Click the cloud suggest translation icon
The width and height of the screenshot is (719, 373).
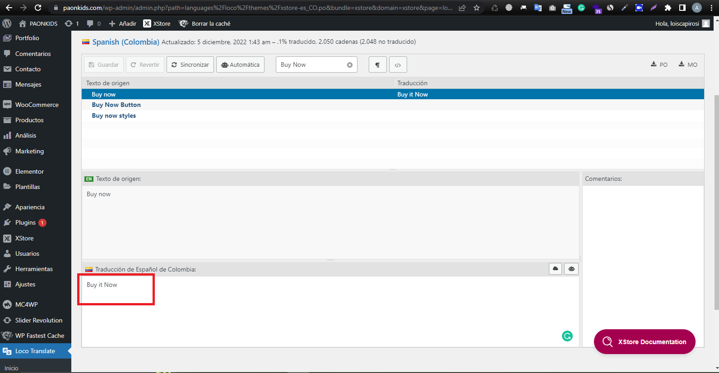pos(556,269)
